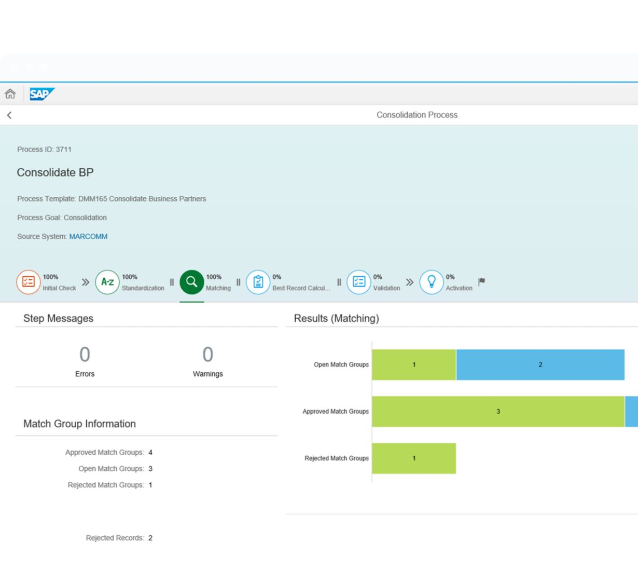Image resolution: width=638 pixels, height=571 pixels.
Task: Click the Errors count tile
Action: click(x=85, y=361)
